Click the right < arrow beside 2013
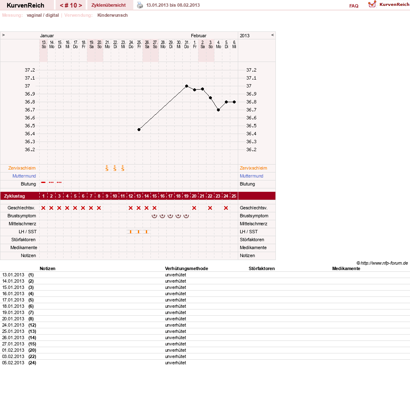Image resolution: width=410 pixels, height=402 pixels. pyautogui.click(x=272, y=35)
